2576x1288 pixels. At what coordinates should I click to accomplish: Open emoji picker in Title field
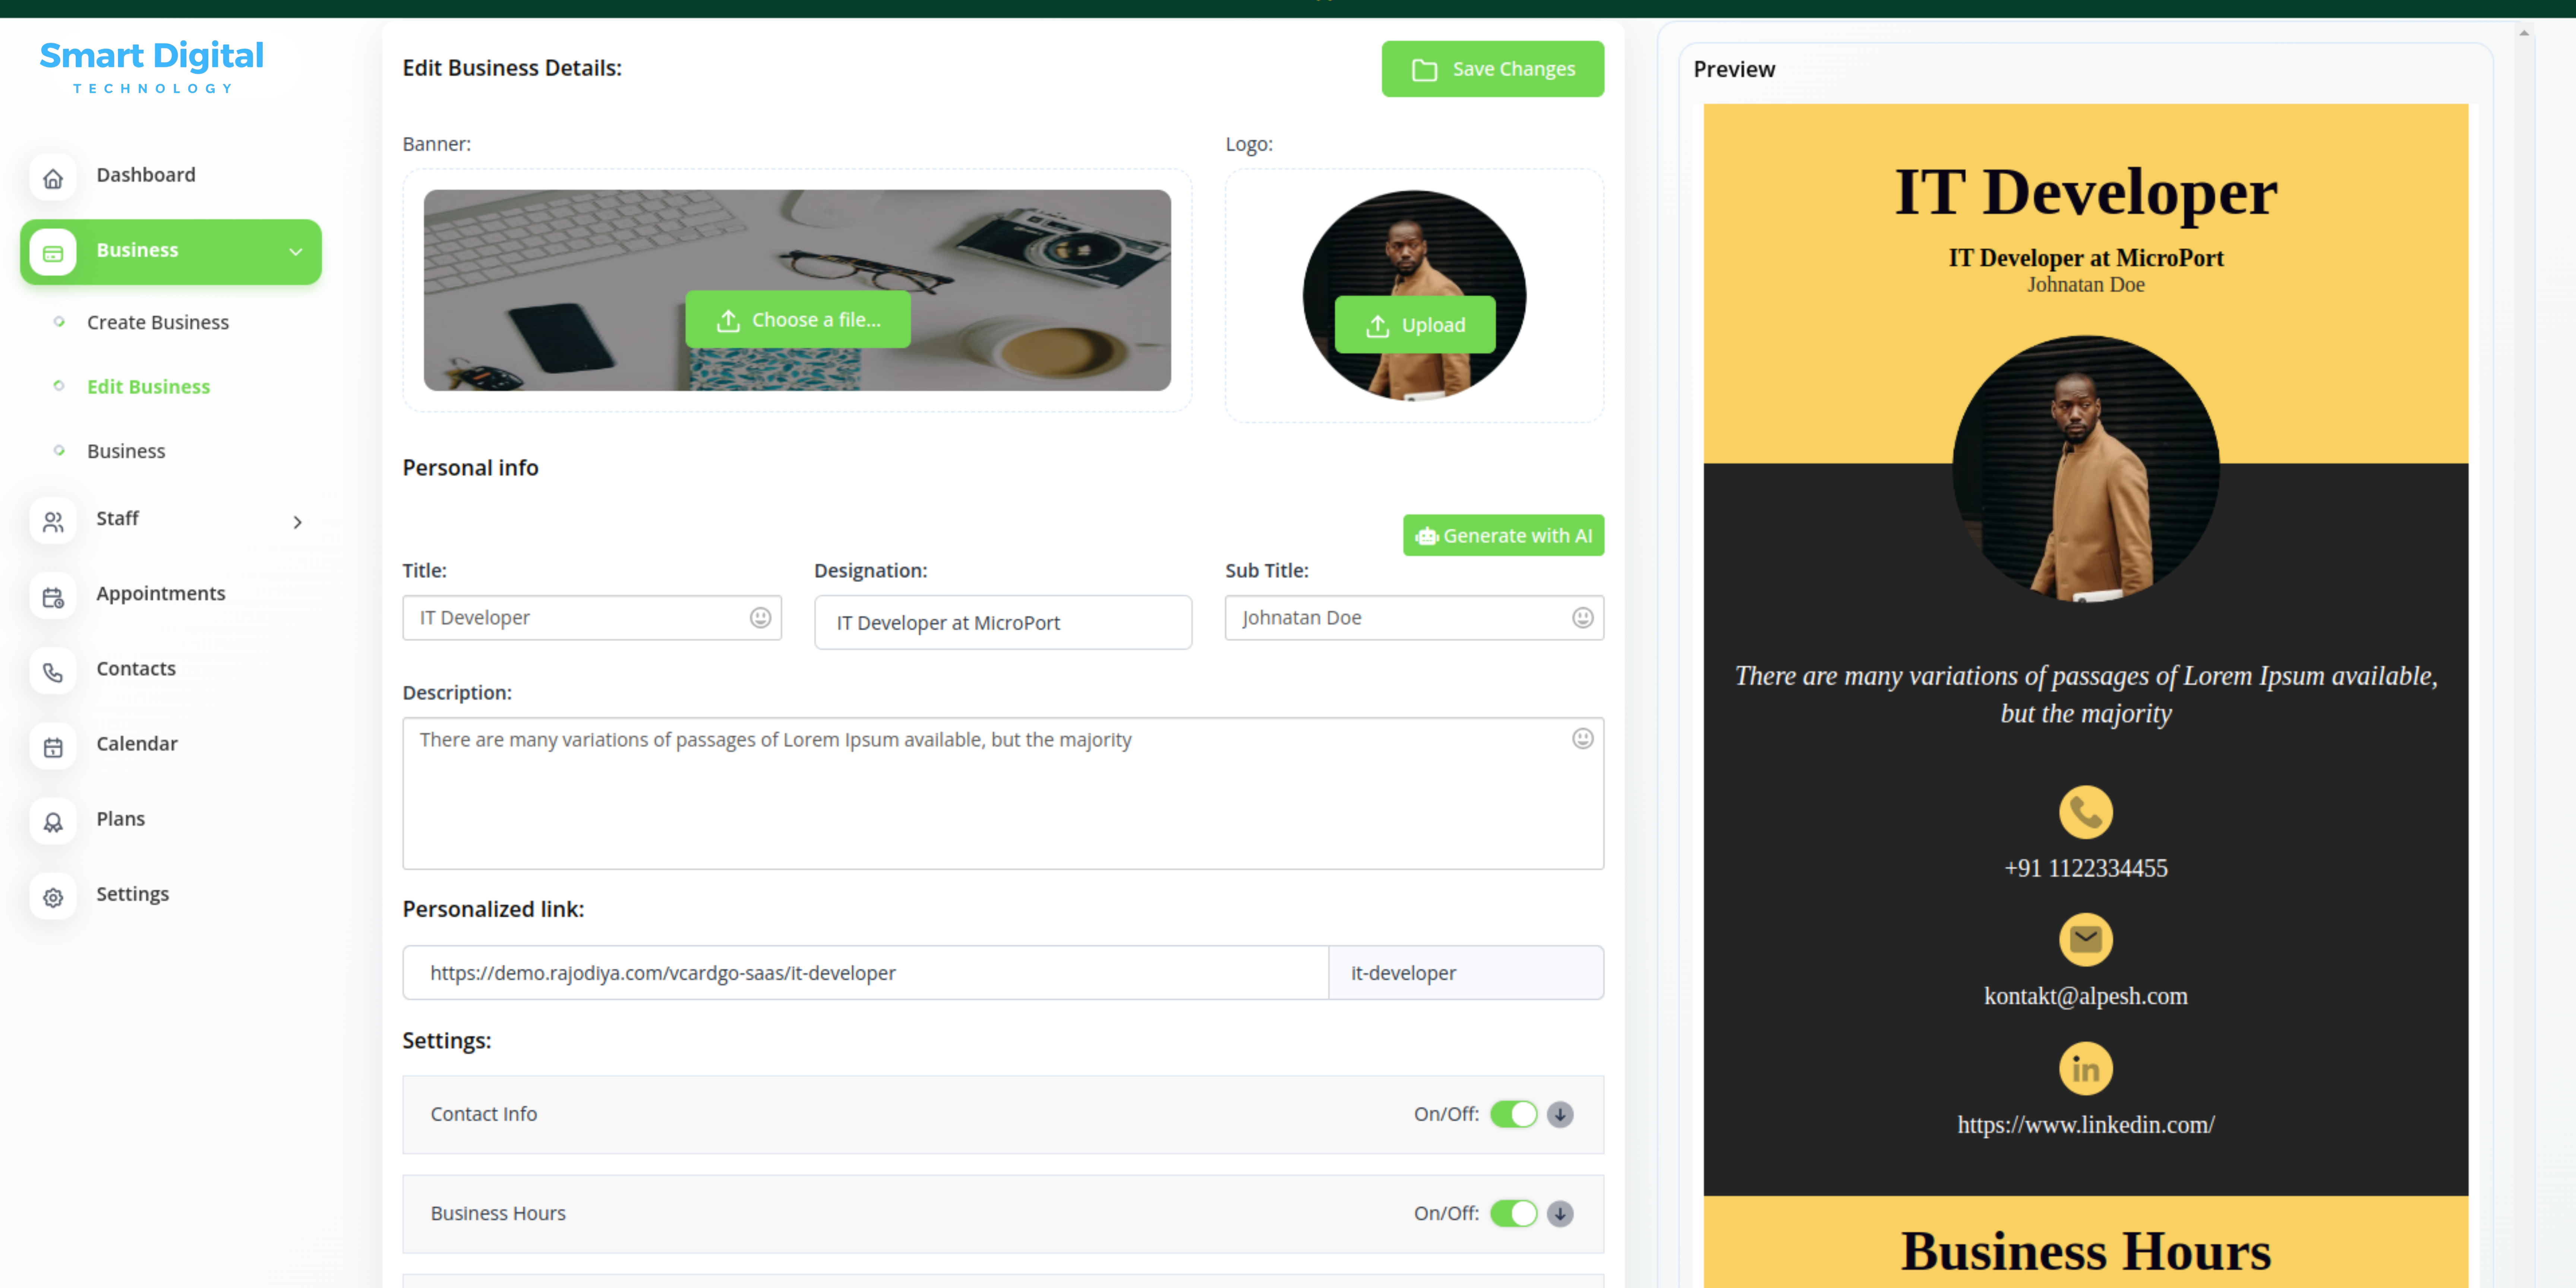[760, 617]
